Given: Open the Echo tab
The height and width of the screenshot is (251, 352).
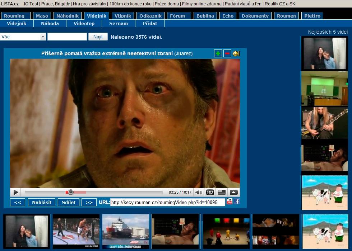Looking at the screenshot, I should [x=228, y=16].
